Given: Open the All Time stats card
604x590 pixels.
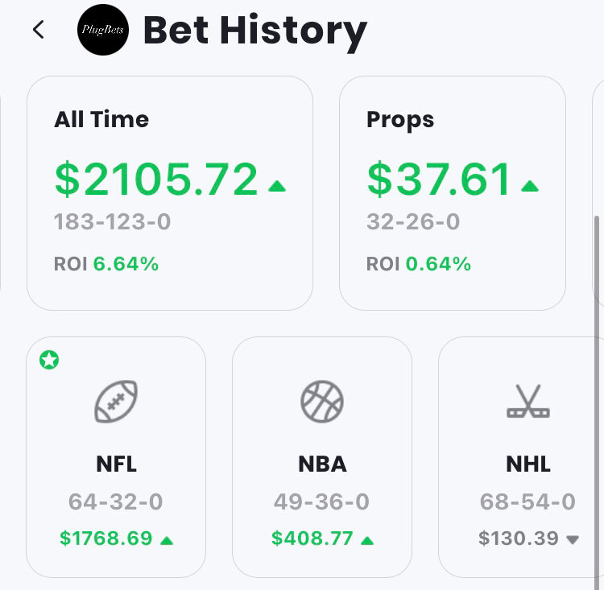Looking at the screenshot, I should pyautogui.click(x=170, y=193).
